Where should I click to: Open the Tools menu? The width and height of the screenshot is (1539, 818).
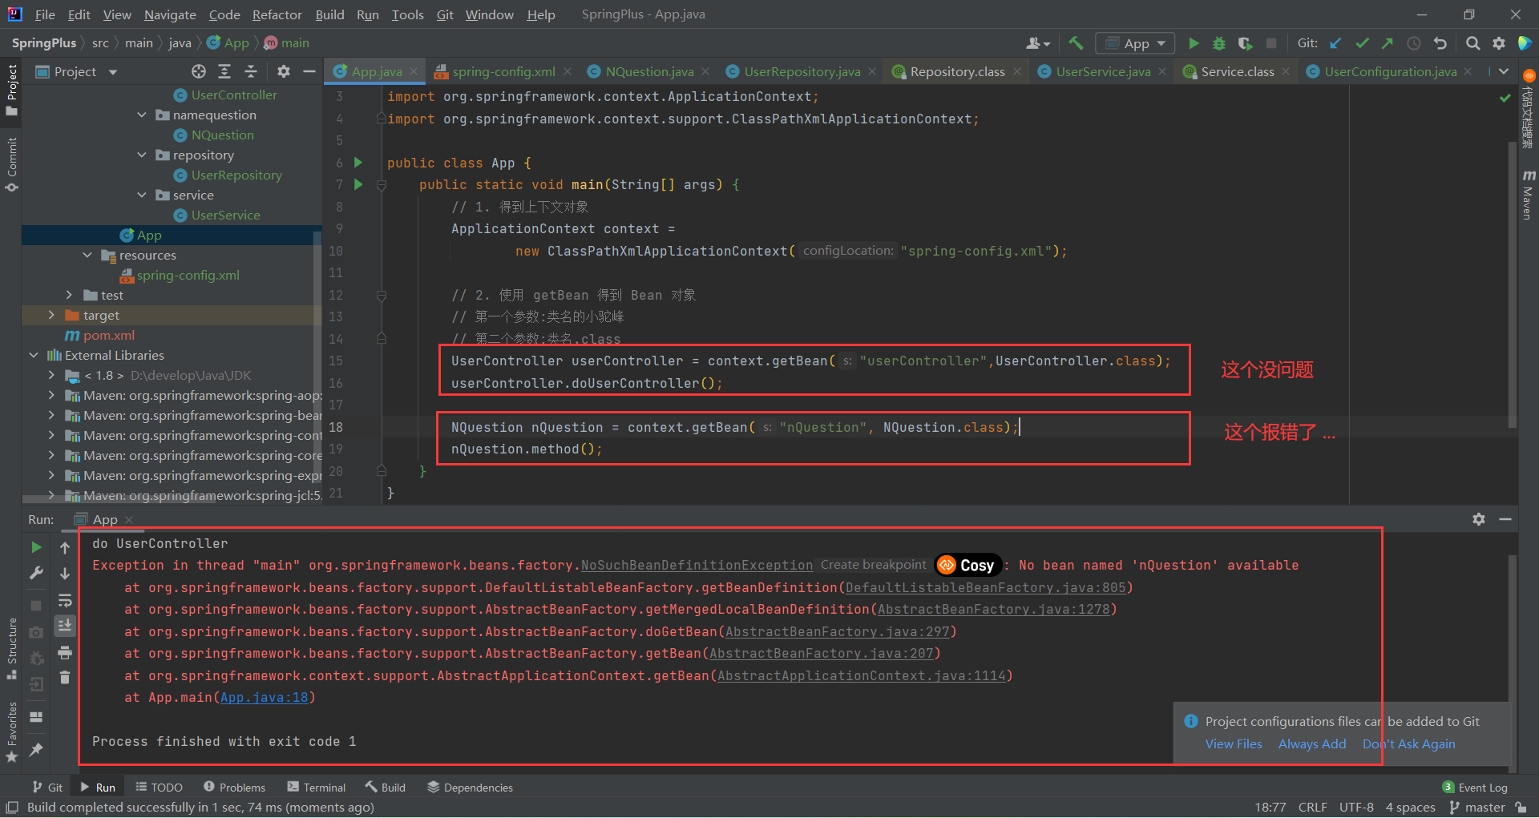pos(407,14)
